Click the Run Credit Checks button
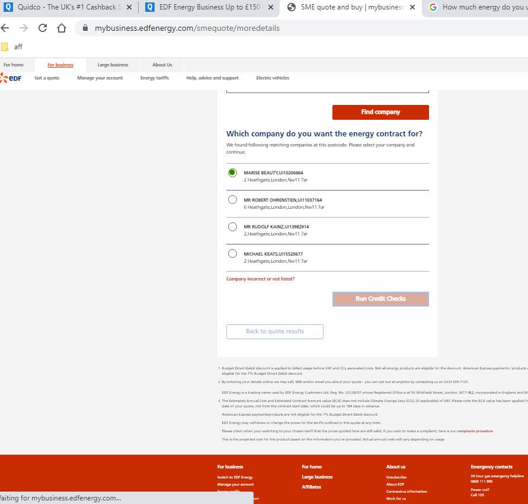The image size is (528, 504). tap(380, 299)
